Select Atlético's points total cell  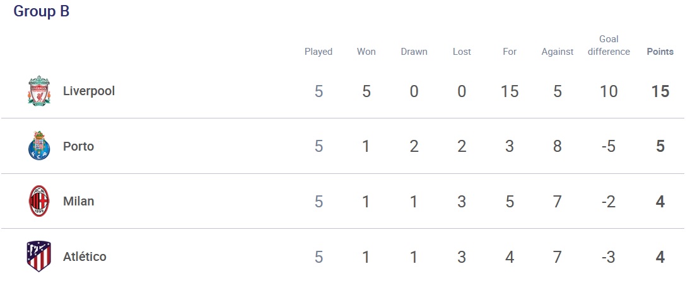660,256
